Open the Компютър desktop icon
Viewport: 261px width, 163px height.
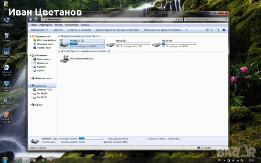click(7, 22)
